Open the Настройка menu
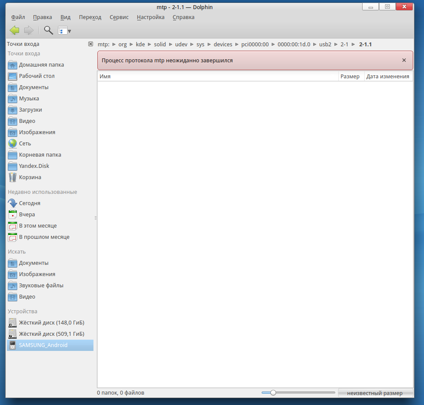This screenshot has height=405, width=424. tap(151, 17)
